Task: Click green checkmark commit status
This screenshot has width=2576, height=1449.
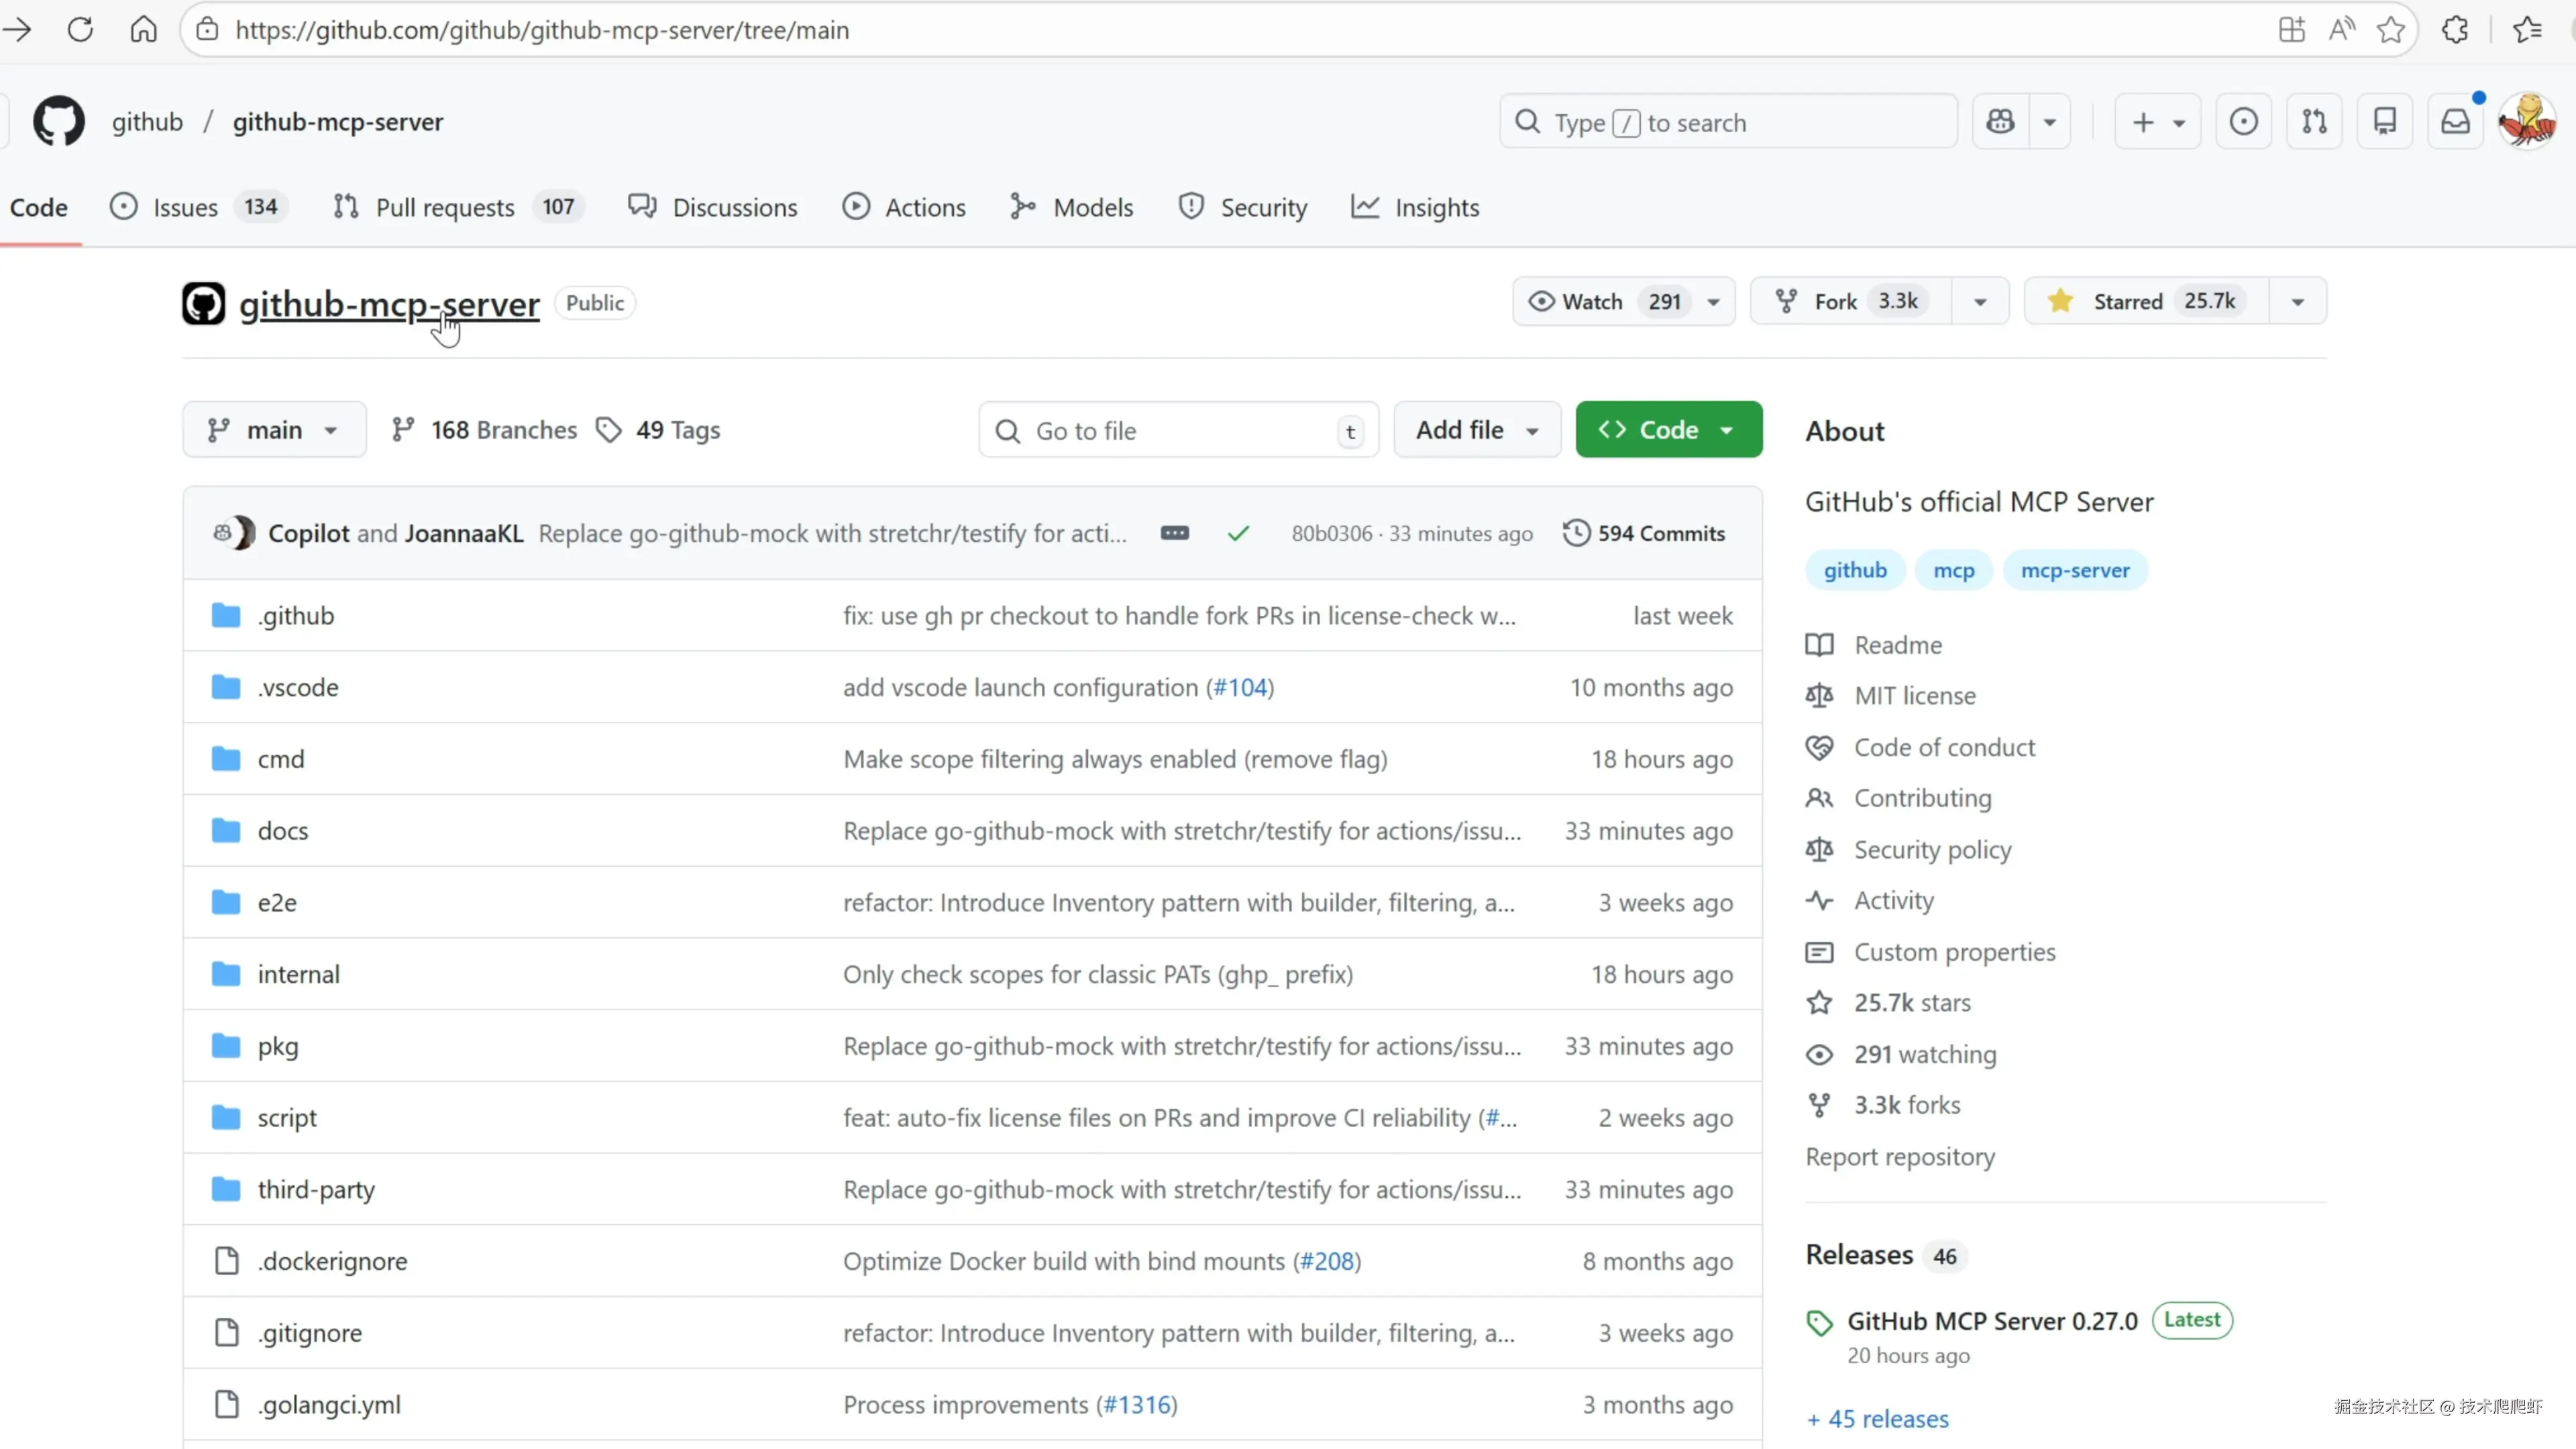Action: coord(1238,533)
